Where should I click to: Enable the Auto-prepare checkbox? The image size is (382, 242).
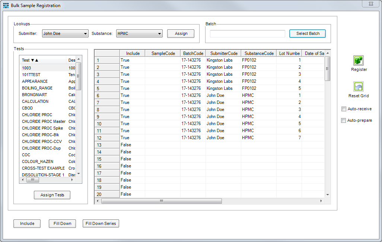click(x=343, y=120)
